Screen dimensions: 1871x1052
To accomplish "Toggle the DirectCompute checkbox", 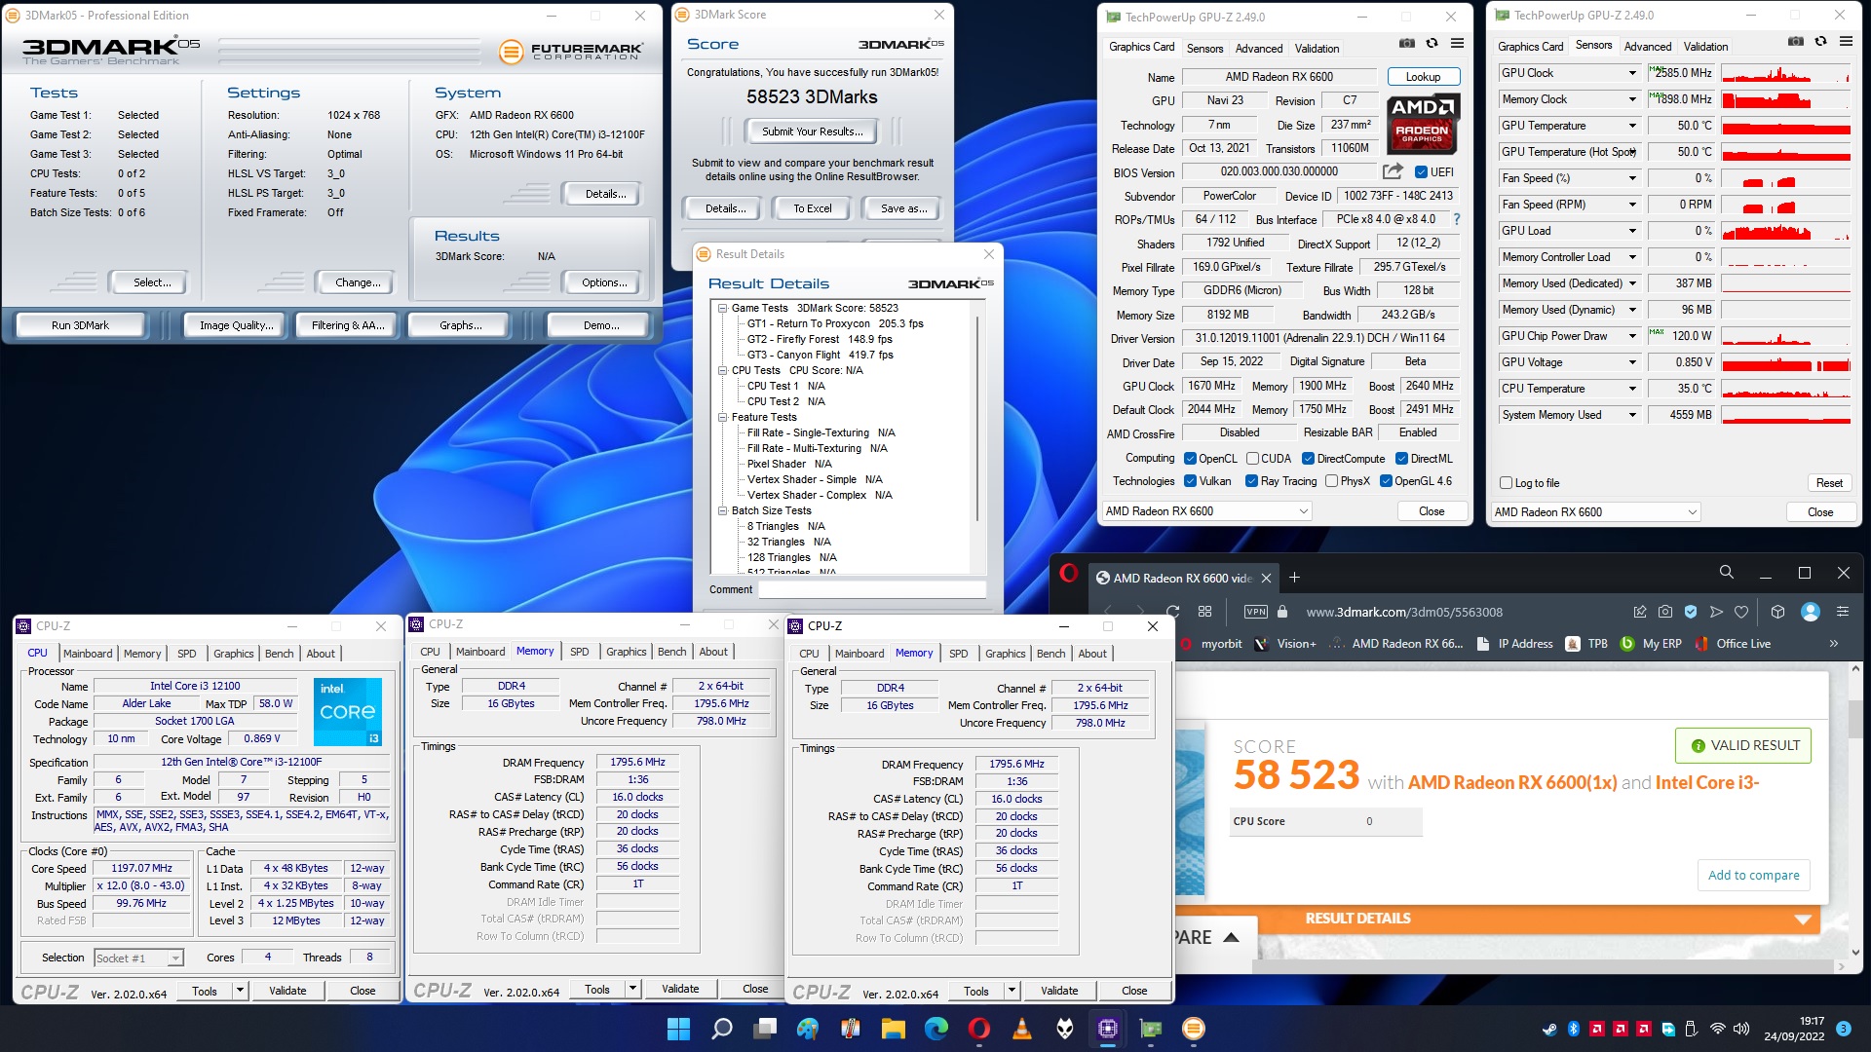I will (x=1308, y=459).
